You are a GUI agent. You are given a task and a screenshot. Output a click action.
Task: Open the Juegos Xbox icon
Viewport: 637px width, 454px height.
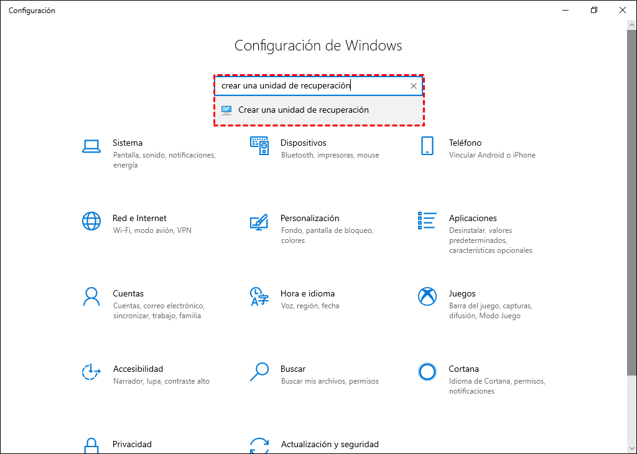(427, 296)
